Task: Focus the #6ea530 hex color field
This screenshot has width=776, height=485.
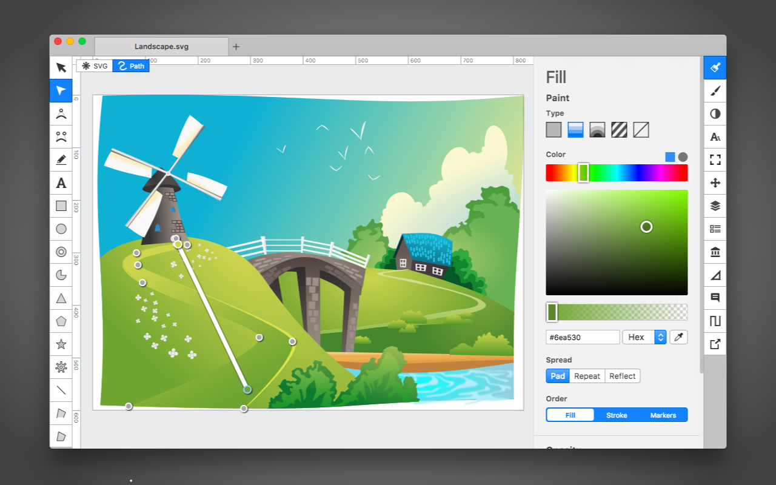Action: pos(583,337)
